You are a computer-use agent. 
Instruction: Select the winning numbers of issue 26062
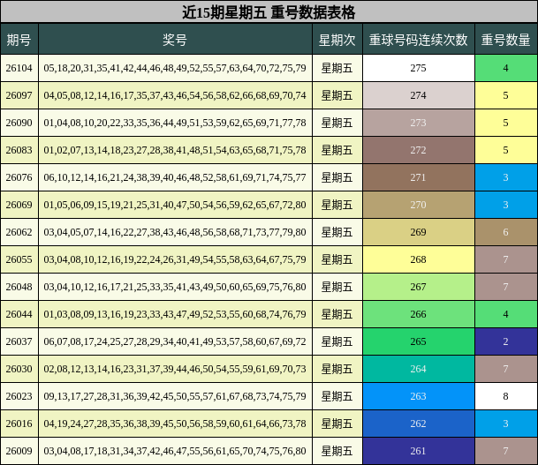(175, 232)
